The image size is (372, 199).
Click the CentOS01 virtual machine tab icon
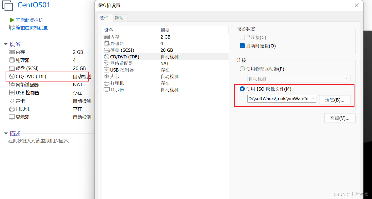click(x=7, y=6)
